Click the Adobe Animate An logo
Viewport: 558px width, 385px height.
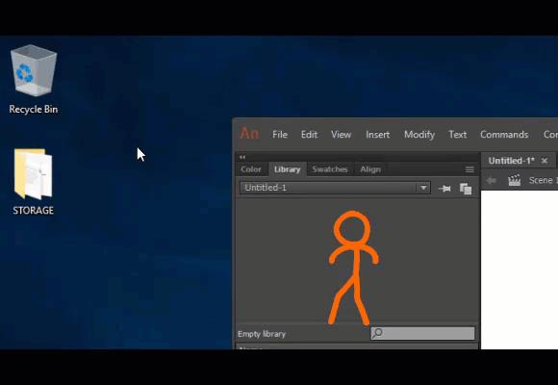pyautogui.click(x=249, y=134)
